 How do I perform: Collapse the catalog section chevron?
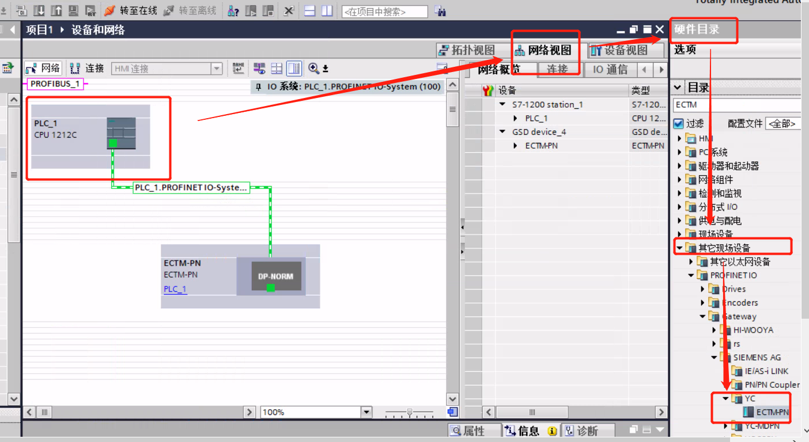[678, 88]
